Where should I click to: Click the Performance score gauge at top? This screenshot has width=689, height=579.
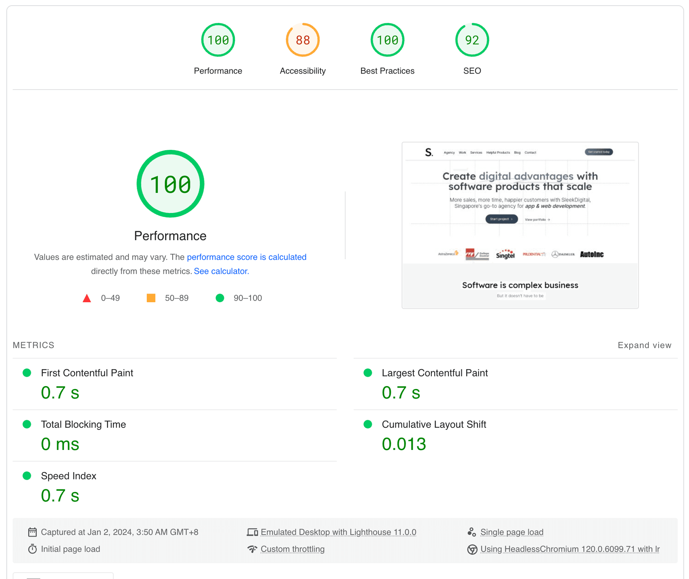tap(218, 40)
